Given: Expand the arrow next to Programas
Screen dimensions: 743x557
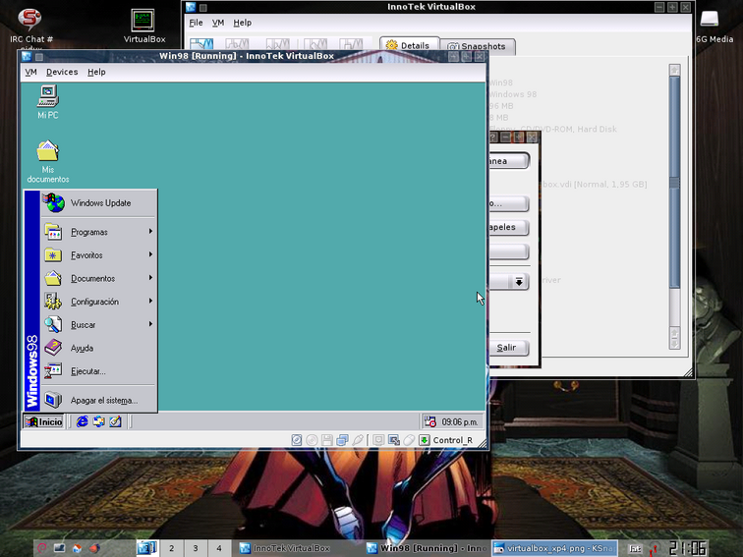Looking at the screenshot, I should coord(150,231).
